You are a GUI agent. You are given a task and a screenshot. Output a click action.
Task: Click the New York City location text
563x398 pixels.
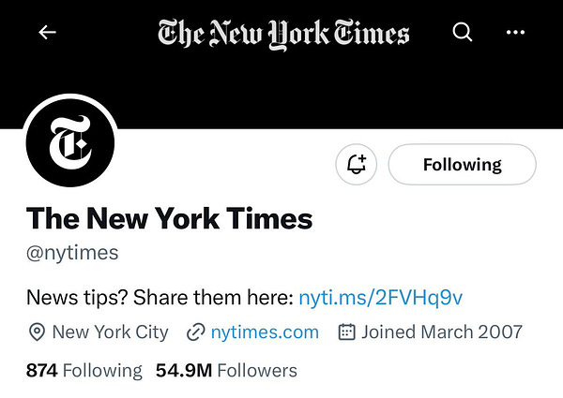pyautogui.click(x=111, y=332)
